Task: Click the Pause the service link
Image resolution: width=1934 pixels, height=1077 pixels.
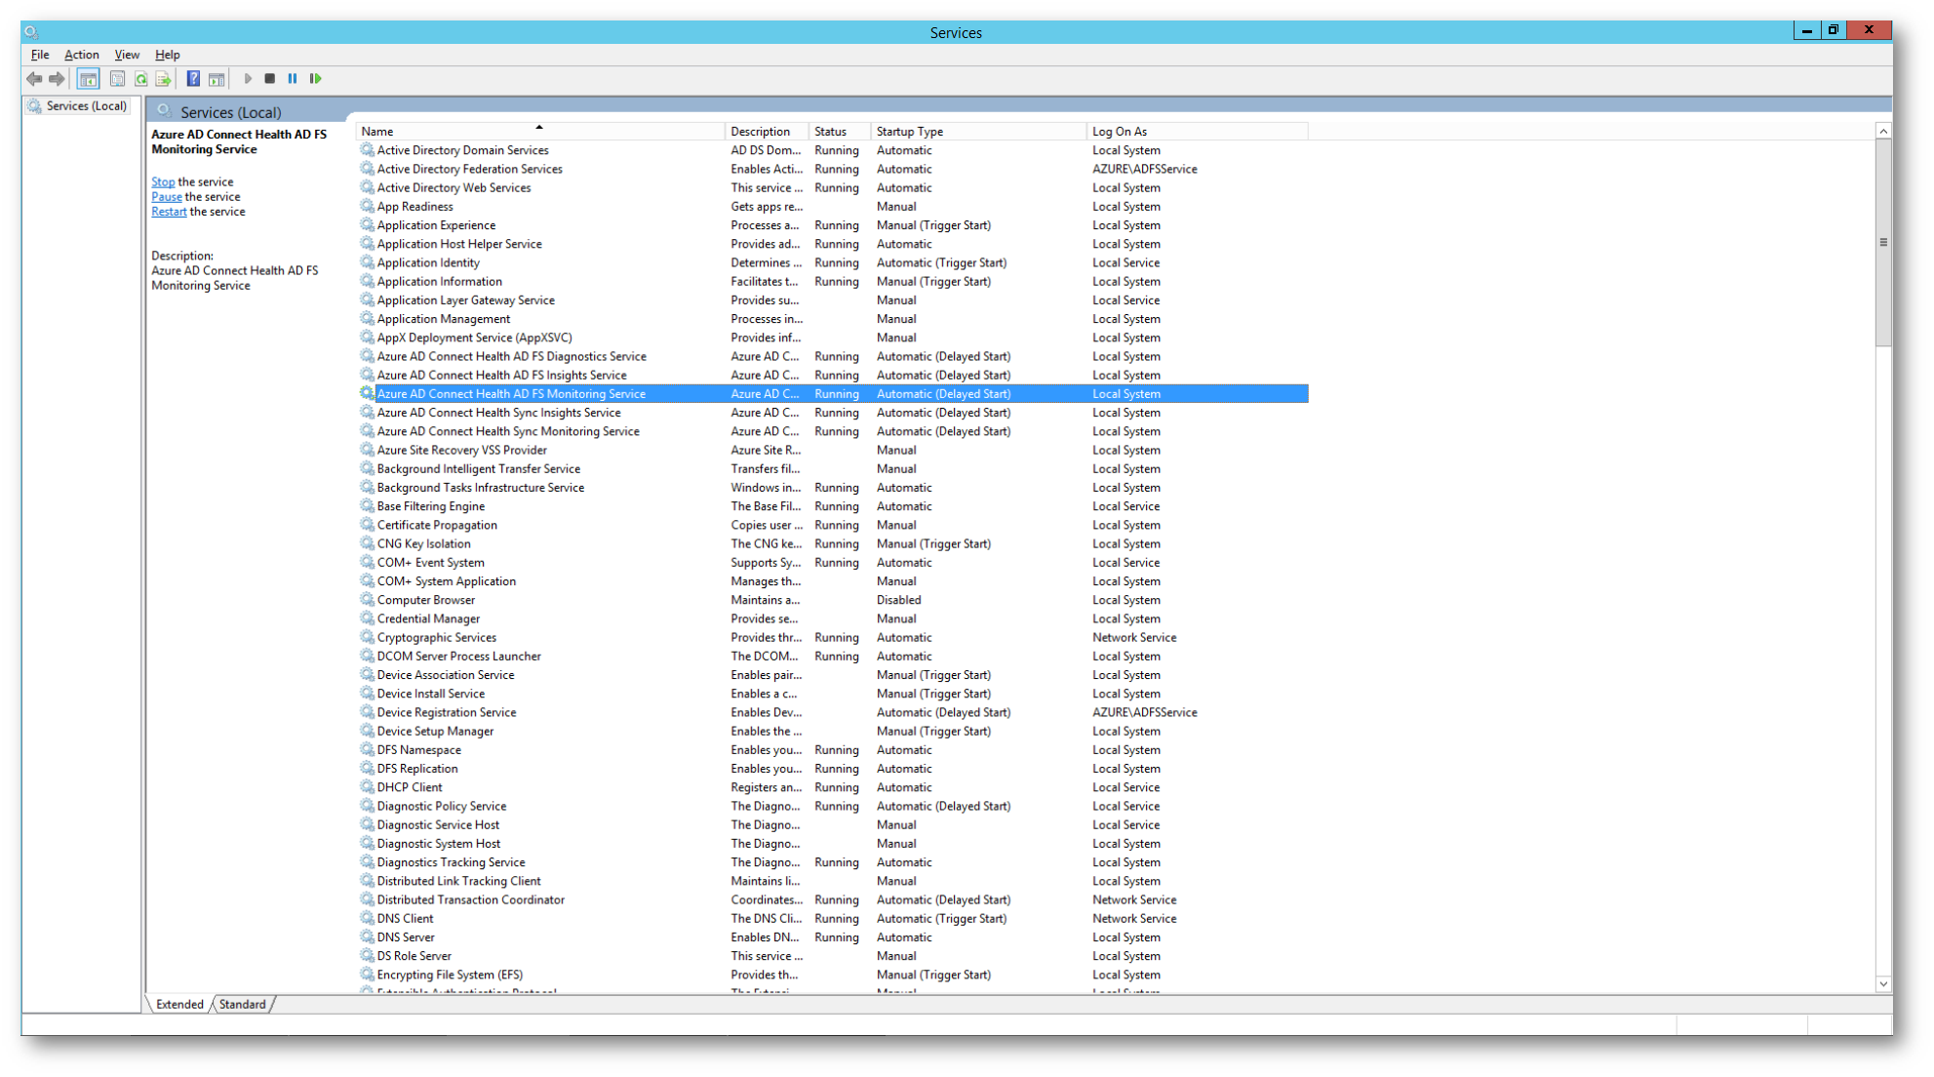Action: click(167, 196)
